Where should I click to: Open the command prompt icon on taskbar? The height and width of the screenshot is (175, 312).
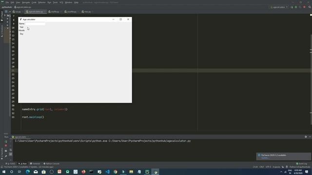[91, 172]
